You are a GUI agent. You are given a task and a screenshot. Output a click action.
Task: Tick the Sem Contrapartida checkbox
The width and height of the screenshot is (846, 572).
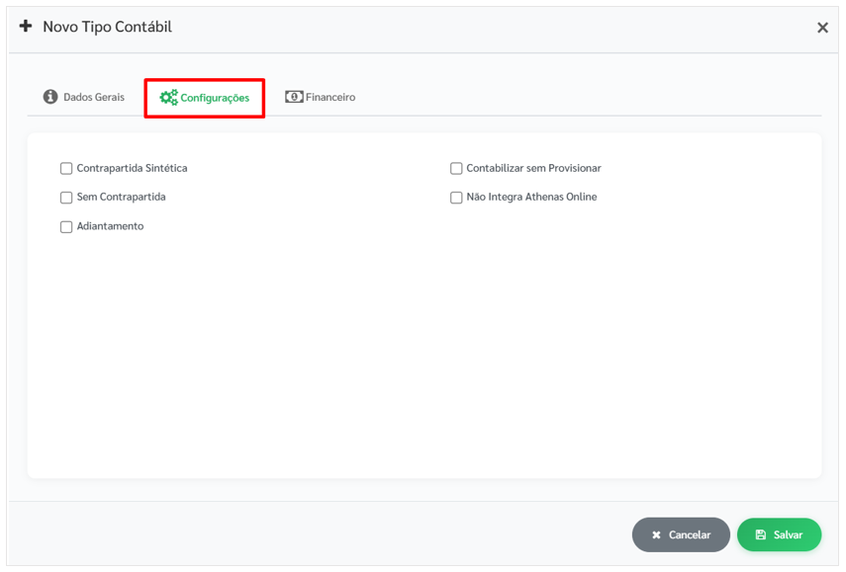(66, 198)
